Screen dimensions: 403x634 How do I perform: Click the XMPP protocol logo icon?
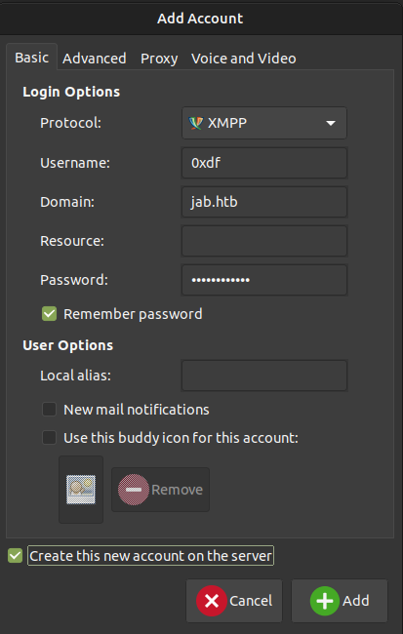(x=195, y=123)
